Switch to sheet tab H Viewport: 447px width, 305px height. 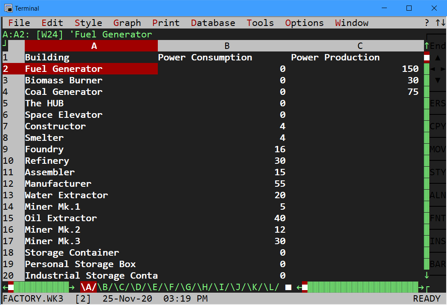(x=205, y=287)
